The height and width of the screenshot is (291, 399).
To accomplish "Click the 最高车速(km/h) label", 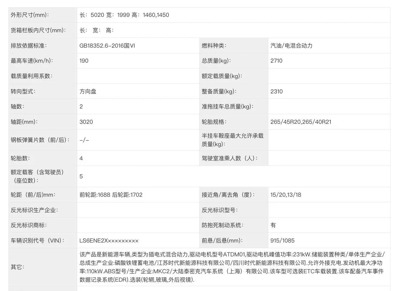I will point(32,61).
